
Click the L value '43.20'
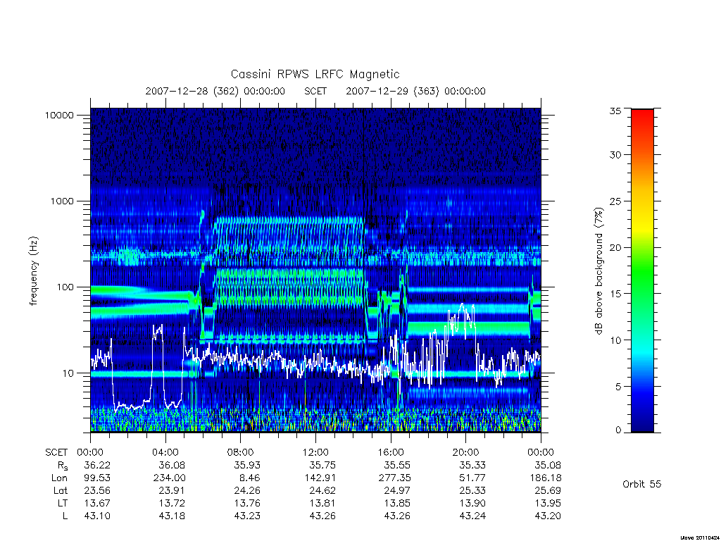coord(548,516)
